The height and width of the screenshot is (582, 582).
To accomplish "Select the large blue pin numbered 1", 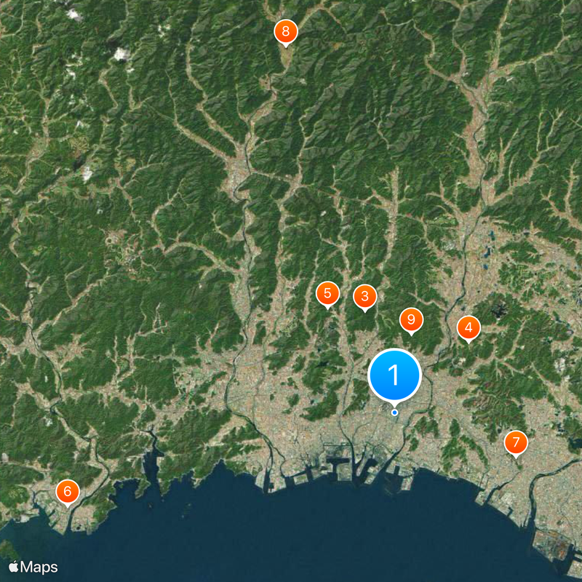I will (x=394, y=375).
